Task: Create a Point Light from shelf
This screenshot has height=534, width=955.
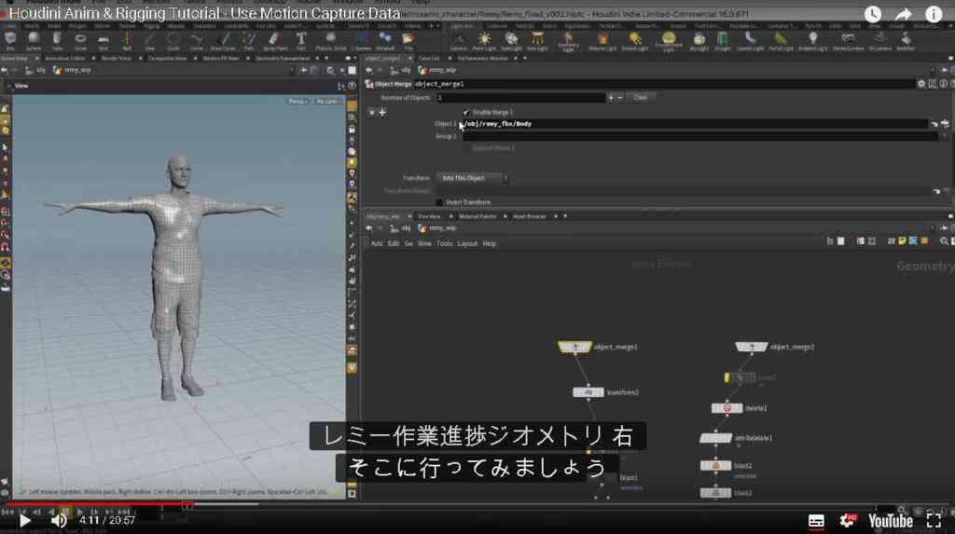Action: [484, 41]
